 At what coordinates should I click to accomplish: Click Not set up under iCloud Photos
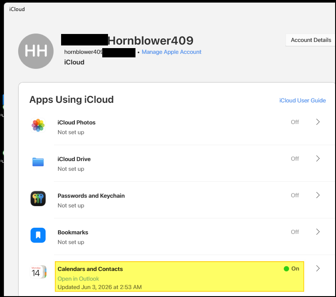click(x=71, y=132)
